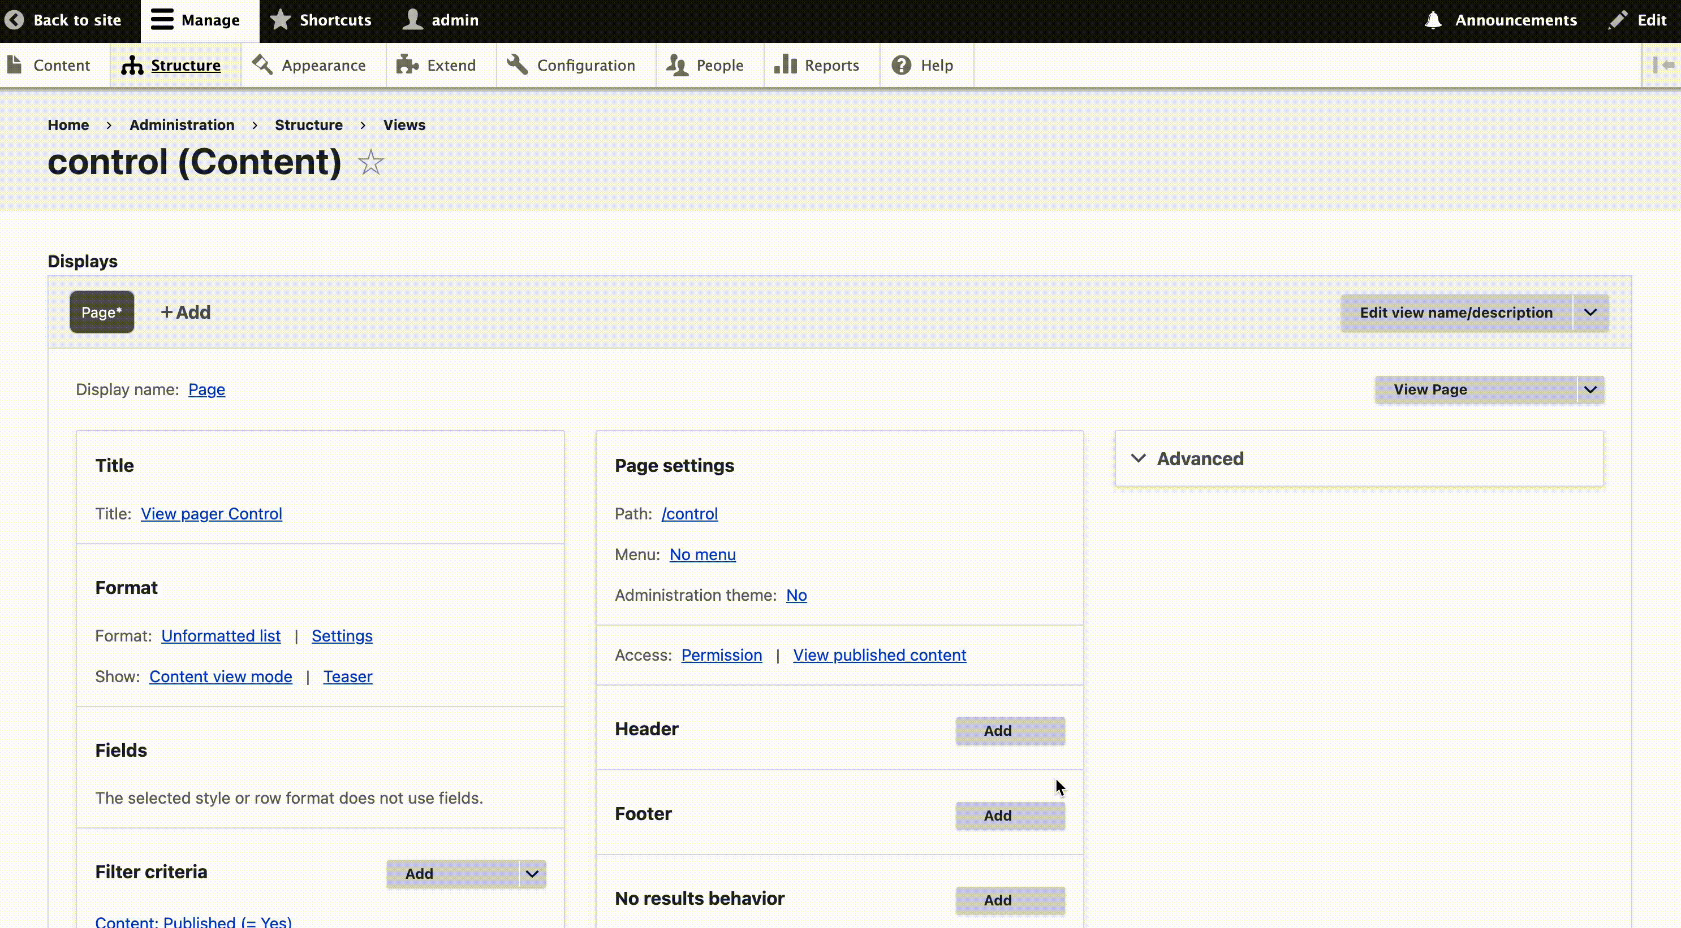Screen dimensions: 1681x928
Task: Click the Display name Page link
Action: pos(206,389)
